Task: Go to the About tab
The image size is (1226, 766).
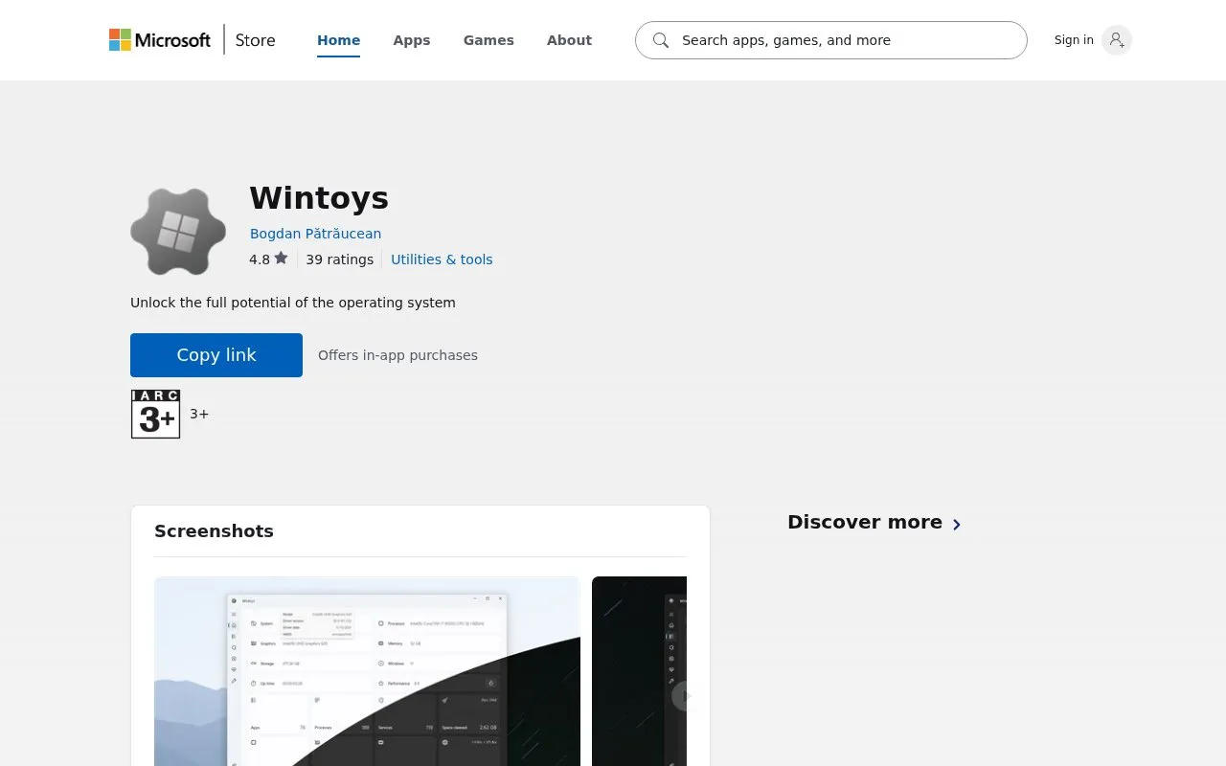Action: [569, 40]
